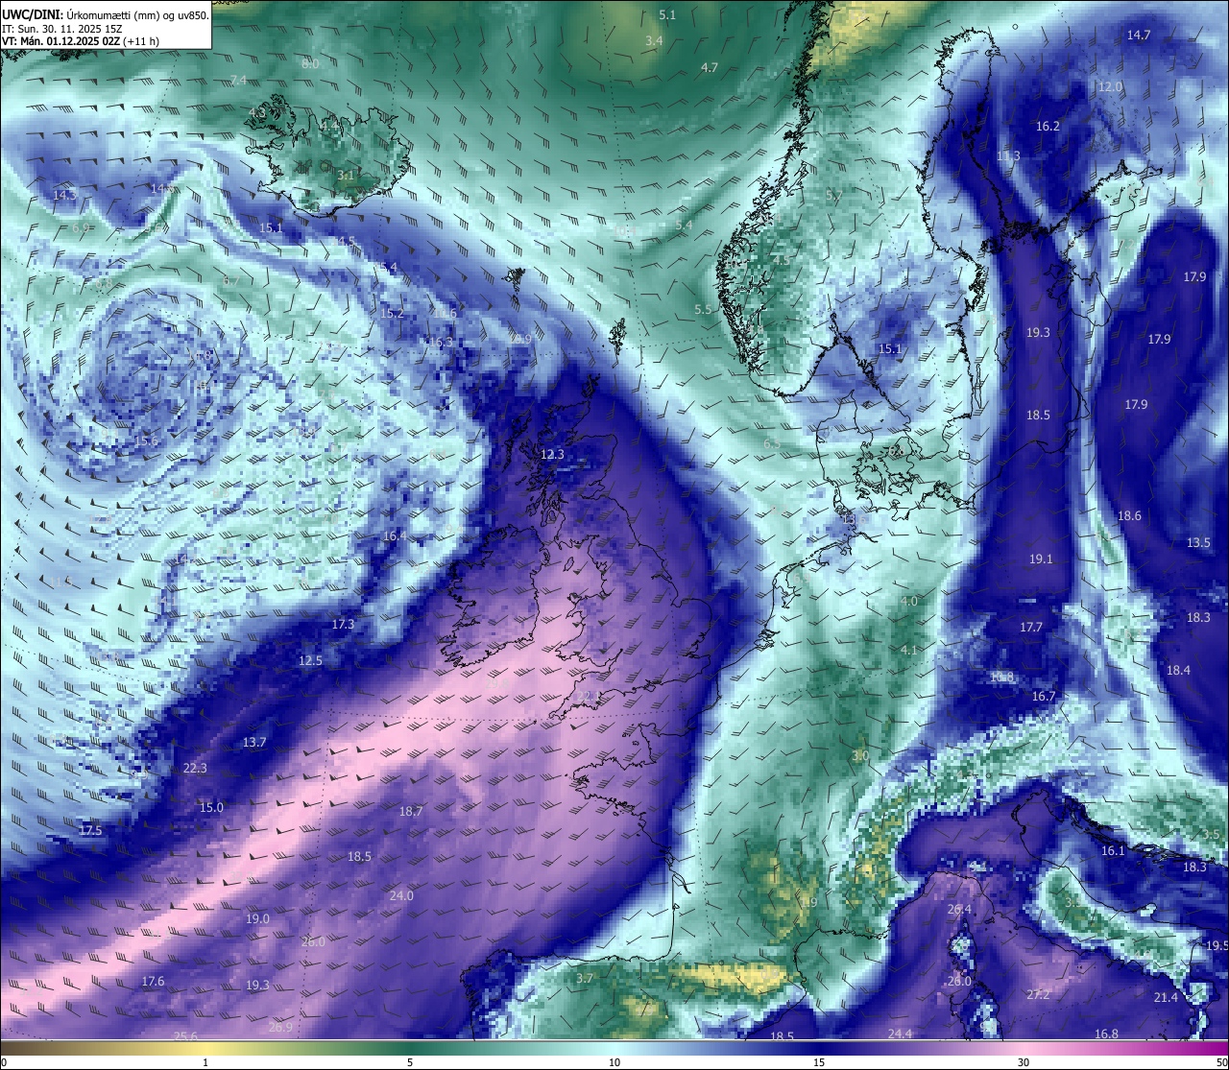1229x1070 pixels.
Task: Click the map value 18.4
Action: (1178, 670)
